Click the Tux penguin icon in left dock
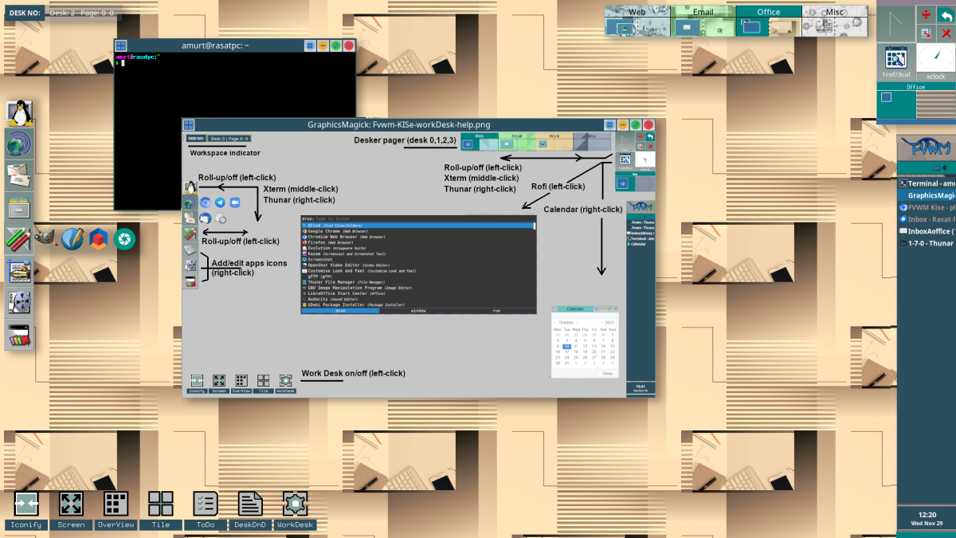Screen dimensions: 956x538 point(19,113)
